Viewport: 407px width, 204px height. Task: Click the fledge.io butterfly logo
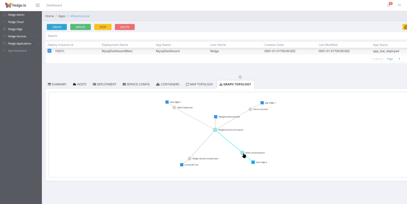click(x=8, y=5)
